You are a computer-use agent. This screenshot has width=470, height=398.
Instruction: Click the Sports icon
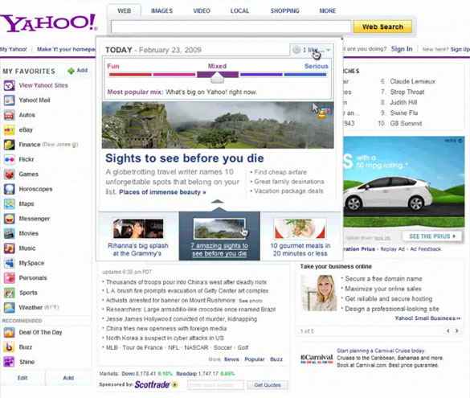(10, 293)
